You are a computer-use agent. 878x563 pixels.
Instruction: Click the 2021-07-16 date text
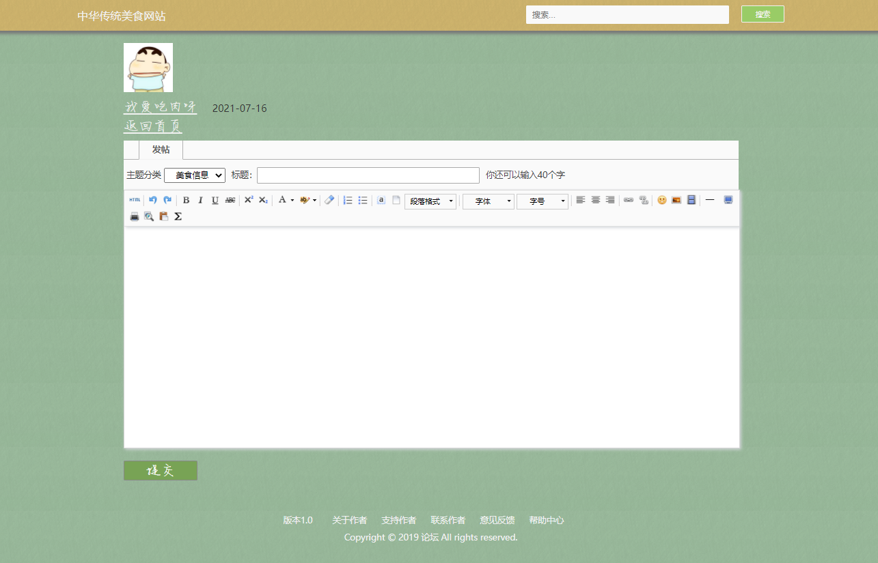(x=240, y=109)
